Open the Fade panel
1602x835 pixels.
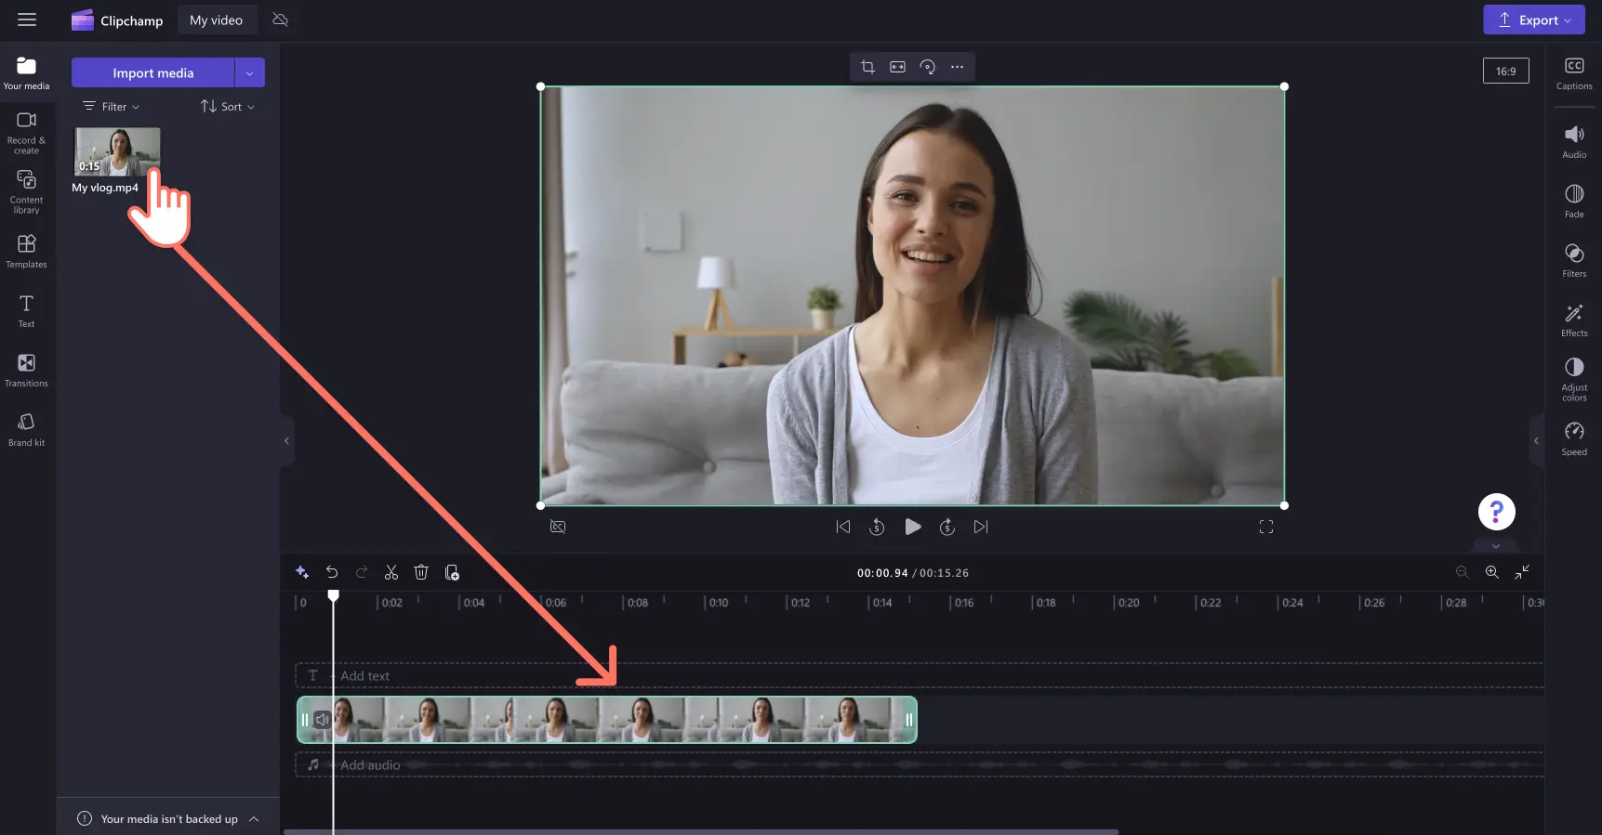1574,202
